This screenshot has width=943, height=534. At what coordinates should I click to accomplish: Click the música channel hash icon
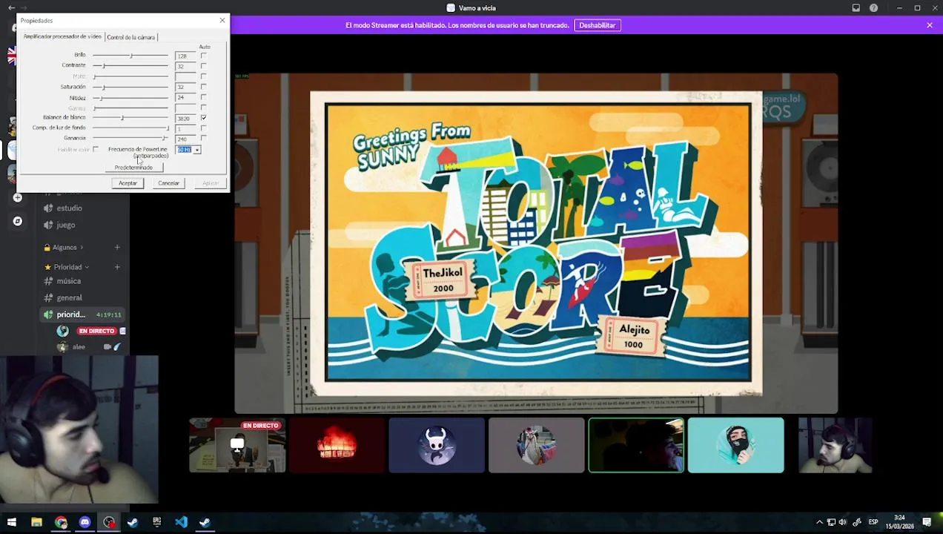pyautogui.click(x=48, y=281)
